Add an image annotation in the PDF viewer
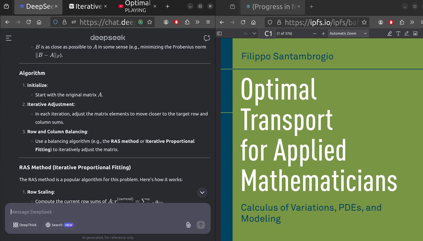423x241 pixels. pos(415,33)
